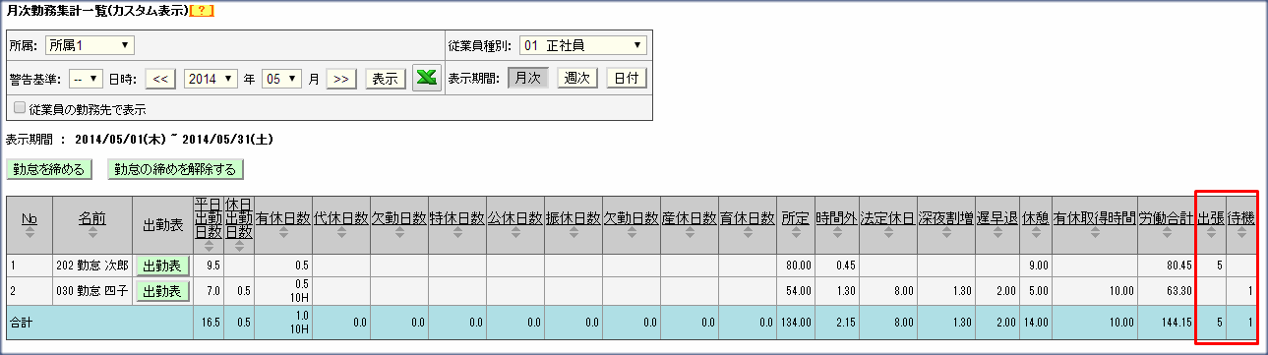Click sort arrows under 労働合計 header

pos(1167,233)
